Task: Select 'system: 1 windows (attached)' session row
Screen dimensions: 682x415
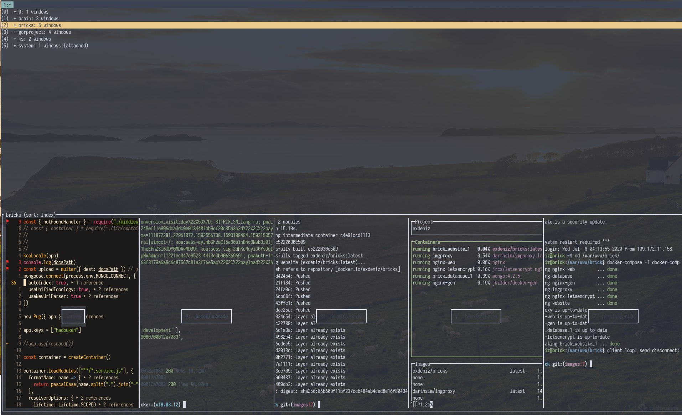Action: pos(341,46)
